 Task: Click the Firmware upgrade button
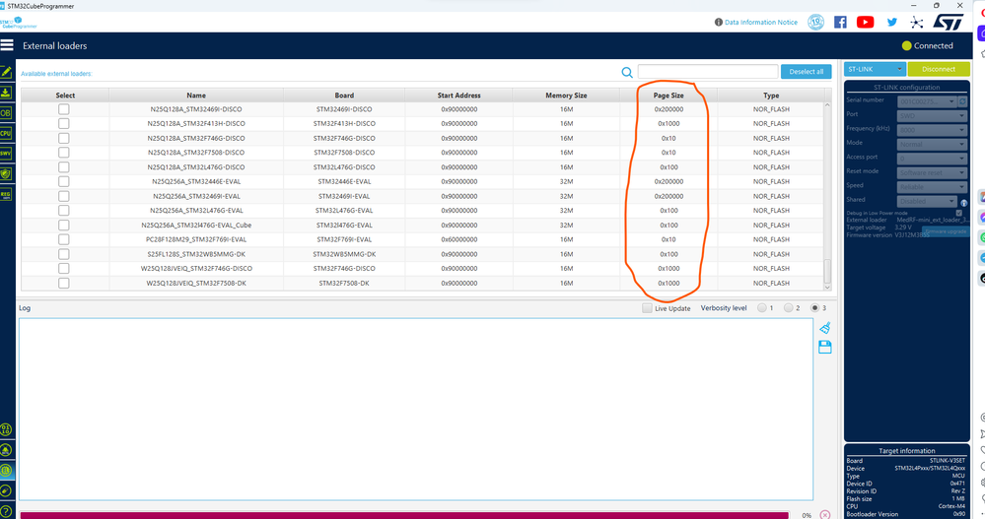tap(946, 231)
